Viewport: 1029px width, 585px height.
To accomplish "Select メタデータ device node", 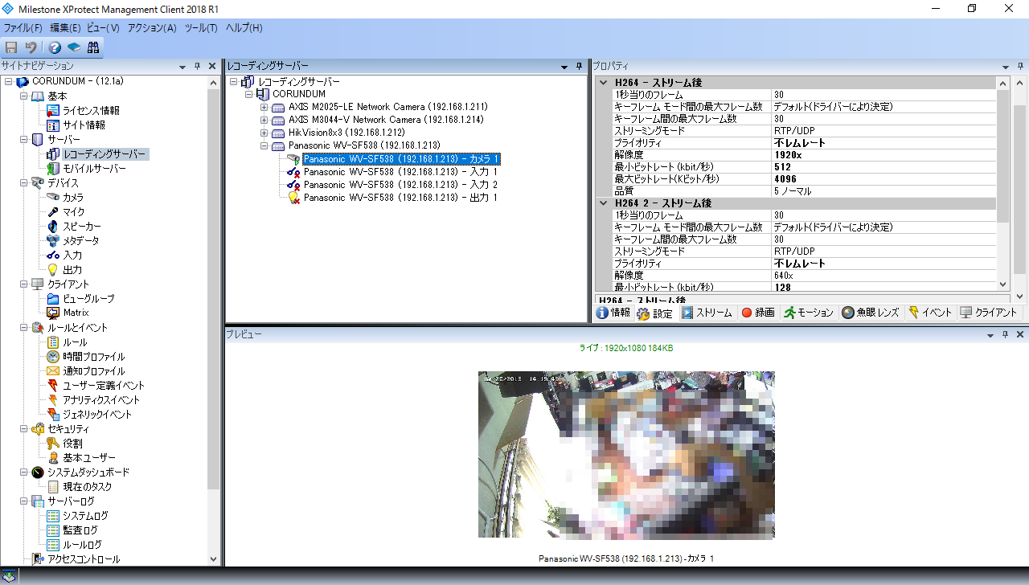I will pos(81,241).
